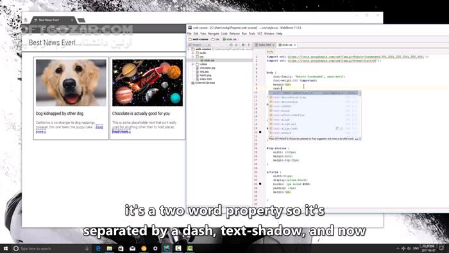Click the Mars chocolate planets image
Screen dimensions: 449x253
point(148,83)
